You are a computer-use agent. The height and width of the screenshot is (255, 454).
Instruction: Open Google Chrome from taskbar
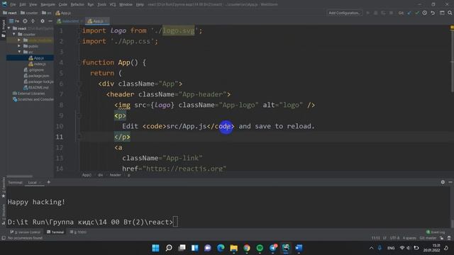[247, 248]
